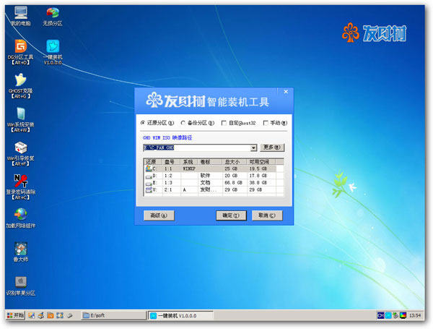
Task: Confirm with the 确定 button
Action: click(231, 215)
